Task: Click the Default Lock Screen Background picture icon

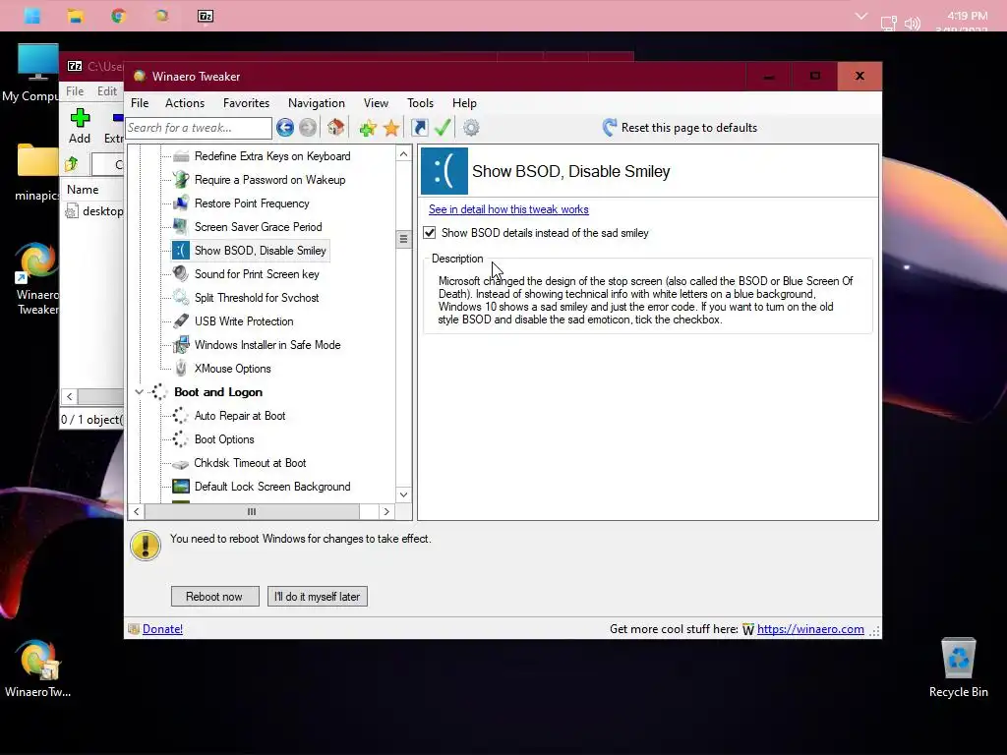Action: click(x=181, y=487)
